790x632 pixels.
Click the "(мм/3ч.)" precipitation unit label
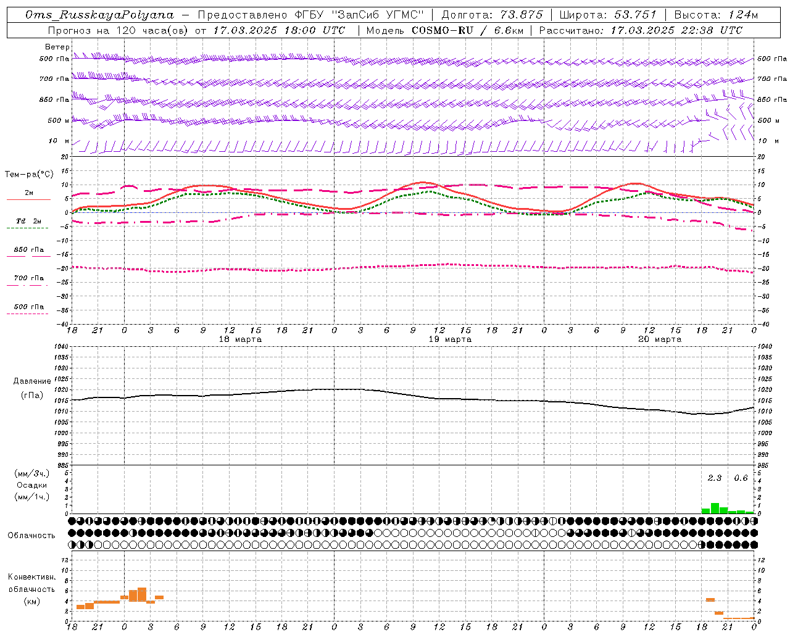tap(32, 473)
